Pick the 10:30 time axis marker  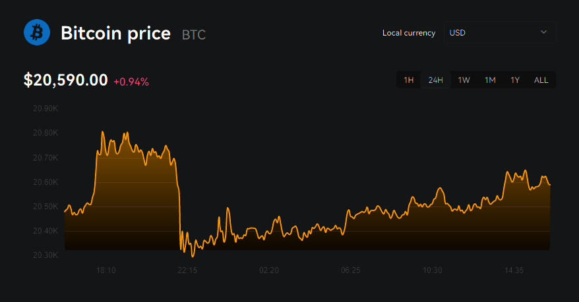[x=432, y=270]
